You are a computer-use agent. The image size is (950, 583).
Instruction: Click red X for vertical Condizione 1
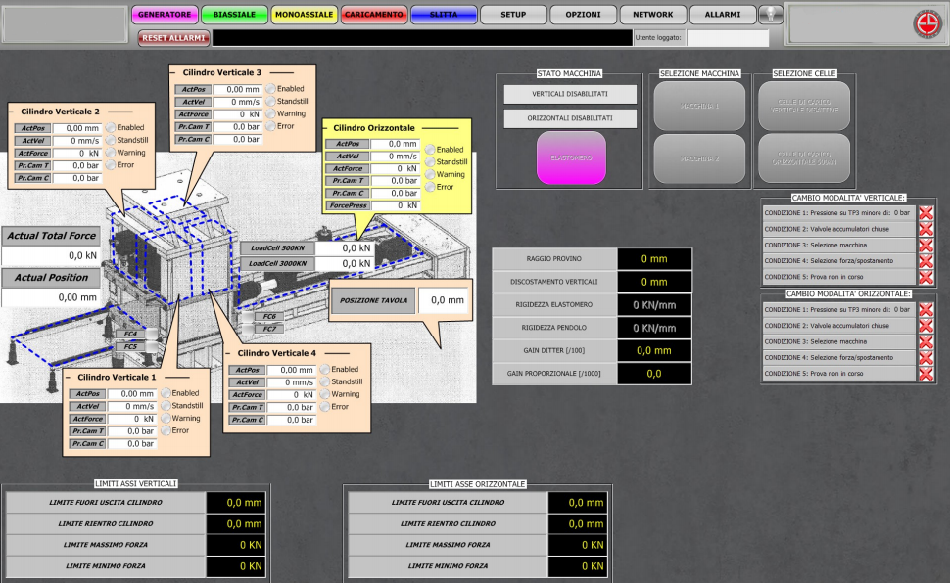coord(926,213)
